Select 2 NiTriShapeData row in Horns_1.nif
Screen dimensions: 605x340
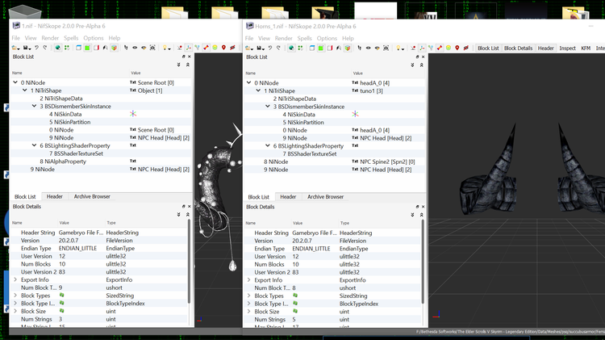point(335,99)
